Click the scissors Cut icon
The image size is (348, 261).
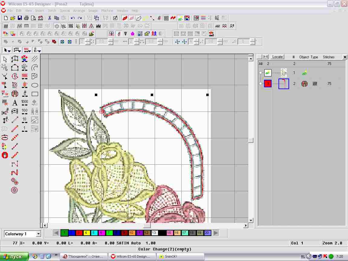(50, 18)
